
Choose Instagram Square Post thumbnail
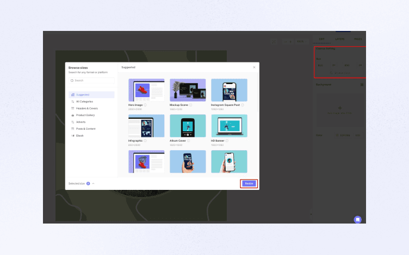coord(230,90)
